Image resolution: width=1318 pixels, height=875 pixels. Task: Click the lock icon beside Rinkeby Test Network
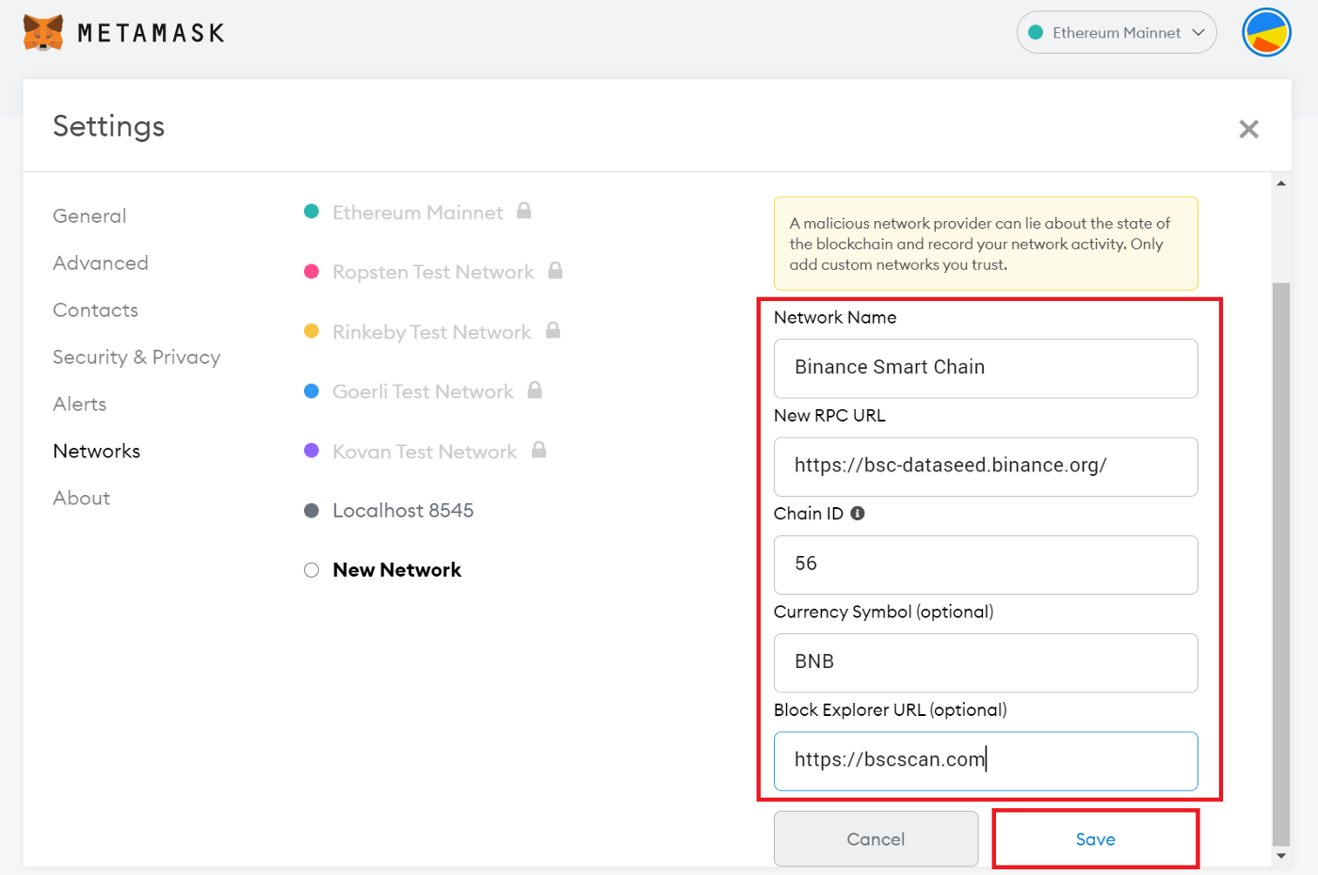553,330
